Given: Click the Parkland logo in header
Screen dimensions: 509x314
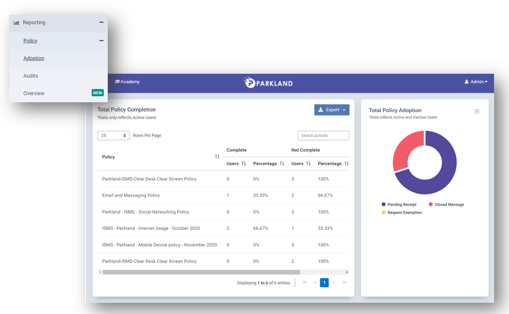Looking at the screenshot, I should [x=268, y=82].
